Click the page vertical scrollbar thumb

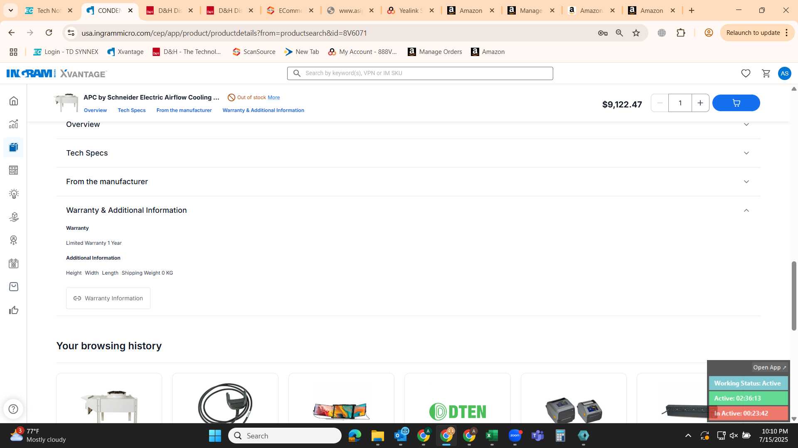[794, 296]
